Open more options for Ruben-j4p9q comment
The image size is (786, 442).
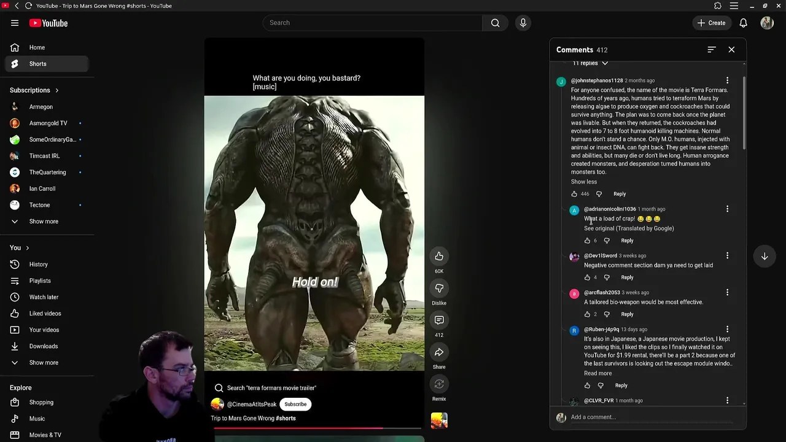[727, 330]
